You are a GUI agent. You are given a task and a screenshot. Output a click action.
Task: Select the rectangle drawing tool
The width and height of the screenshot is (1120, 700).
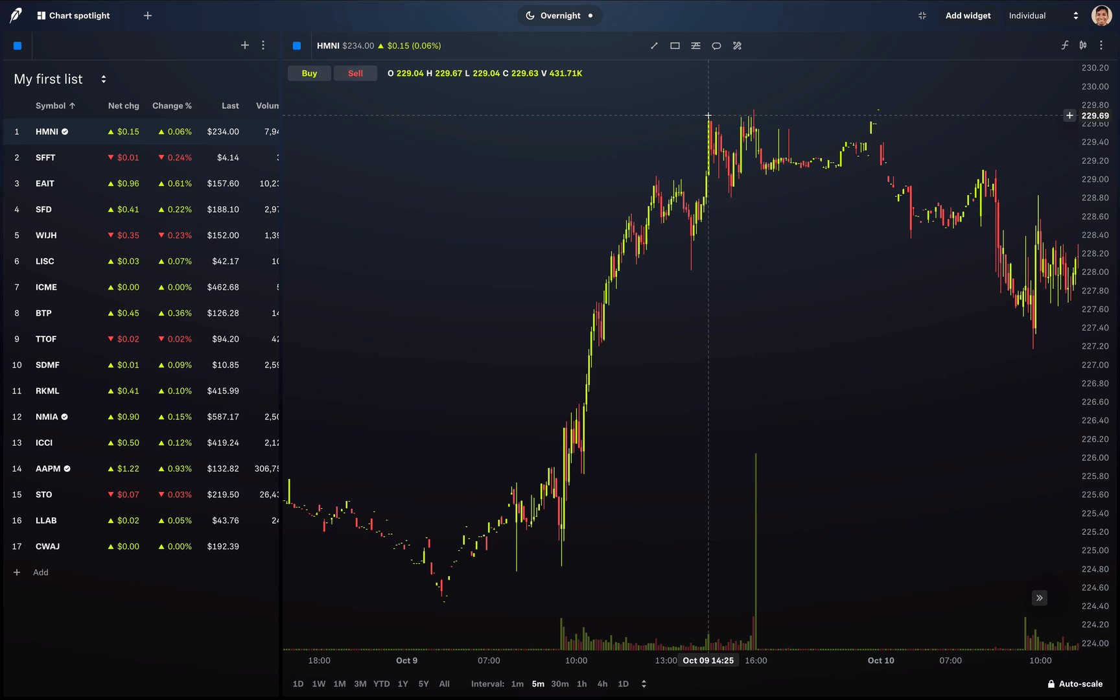point(675,46)
